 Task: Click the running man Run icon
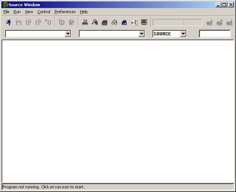[9, 22]
